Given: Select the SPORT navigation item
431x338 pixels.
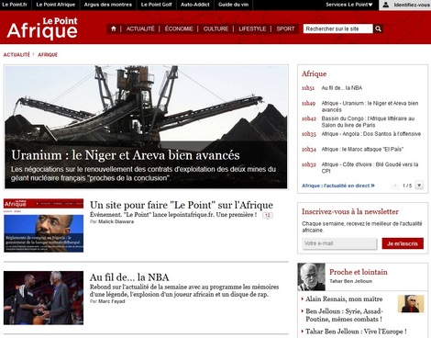Looking at the screenshot, I should click(x=285, y=28).
